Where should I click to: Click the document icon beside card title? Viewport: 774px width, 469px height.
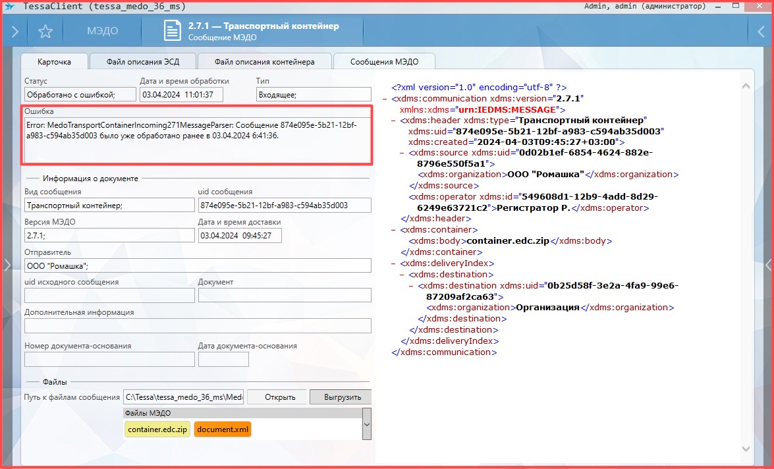[172, 32]
